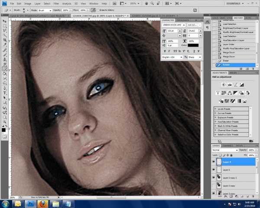Select the Layer Order history state
Viewport: 260px width, 208px height.
click(x=234, y=45)
